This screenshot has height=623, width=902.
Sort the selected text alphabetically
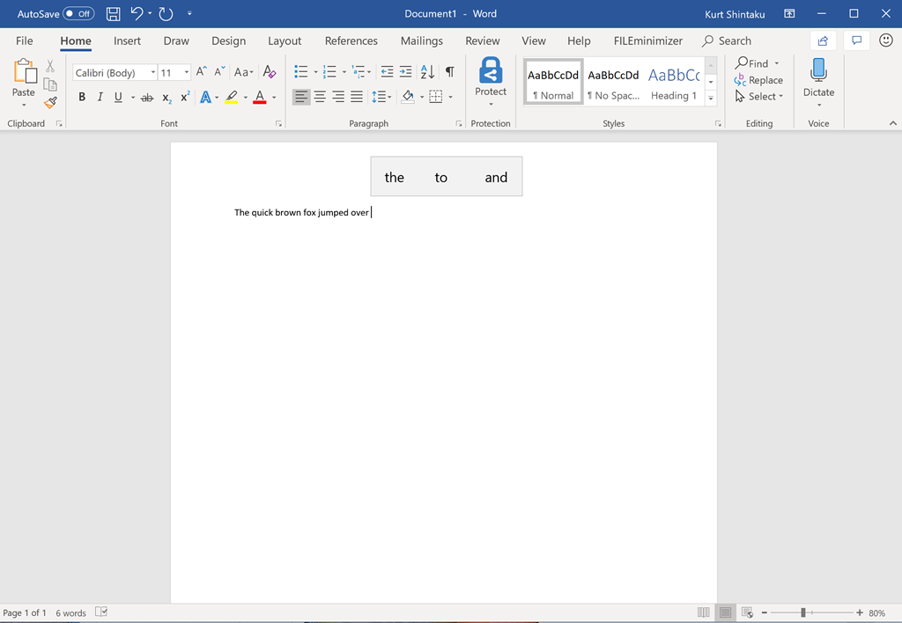(427, 72)
